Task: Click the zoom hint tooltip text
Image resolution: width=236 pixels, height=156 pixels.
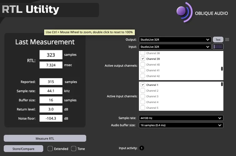Action: (89, 32)
